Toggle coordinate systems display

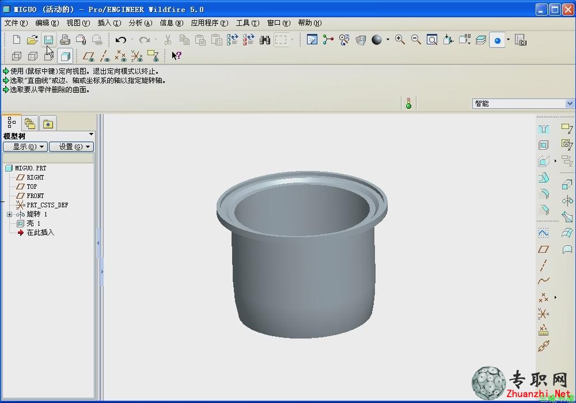coord(137,56)
